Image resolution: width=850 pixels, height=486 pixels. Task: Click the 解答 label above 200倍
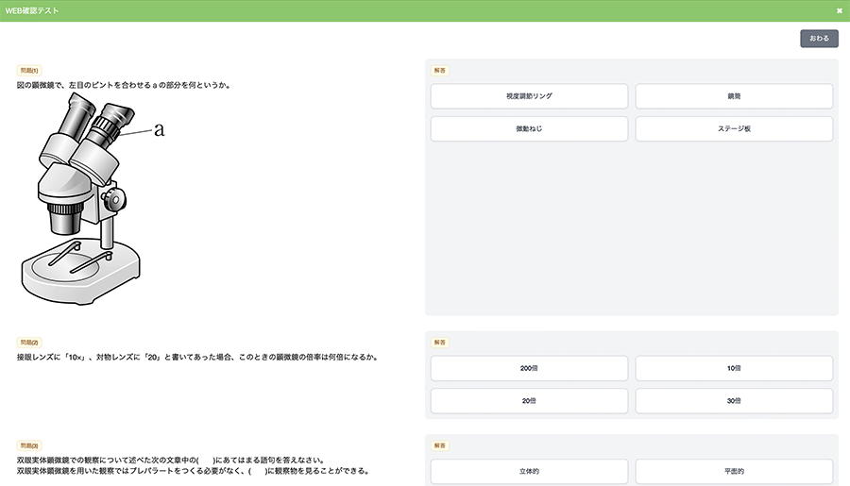439,343
